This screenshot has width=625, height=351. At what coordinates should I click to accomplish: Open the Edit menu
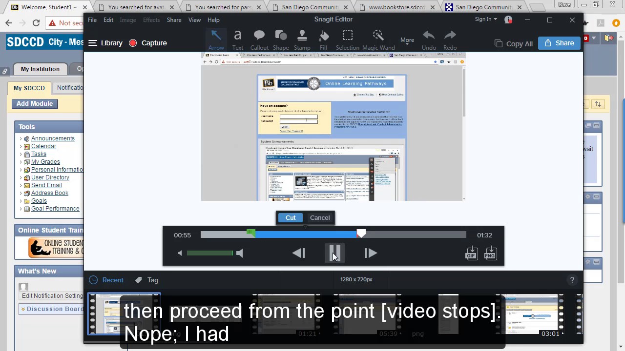point(108,20)
